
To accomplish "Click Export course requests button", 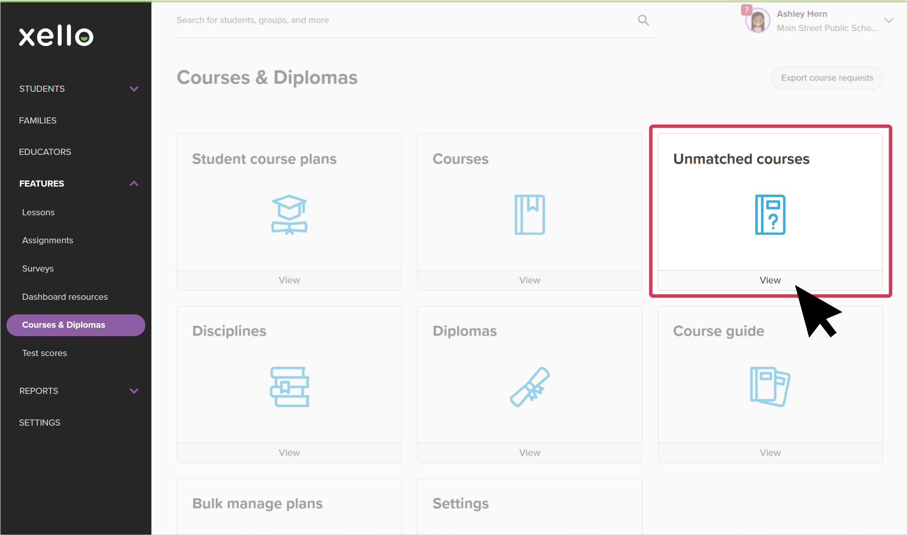I will pos(827,78).
